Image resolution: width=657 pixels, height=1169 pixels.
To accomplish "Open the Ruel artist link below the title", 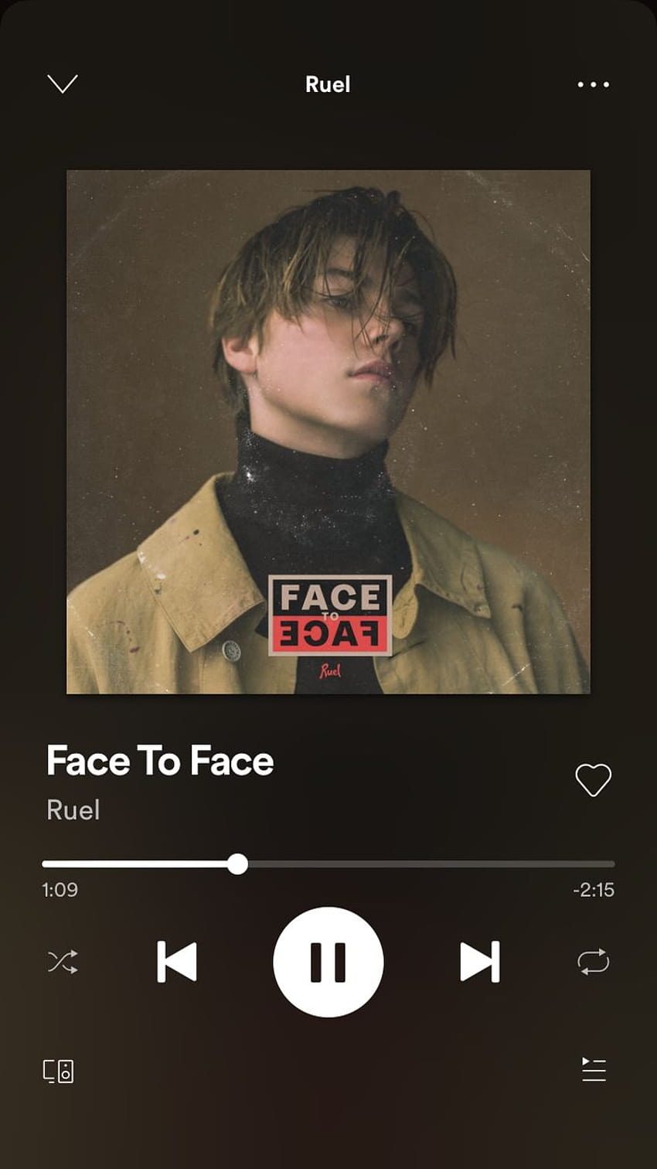I will (73, 810).
